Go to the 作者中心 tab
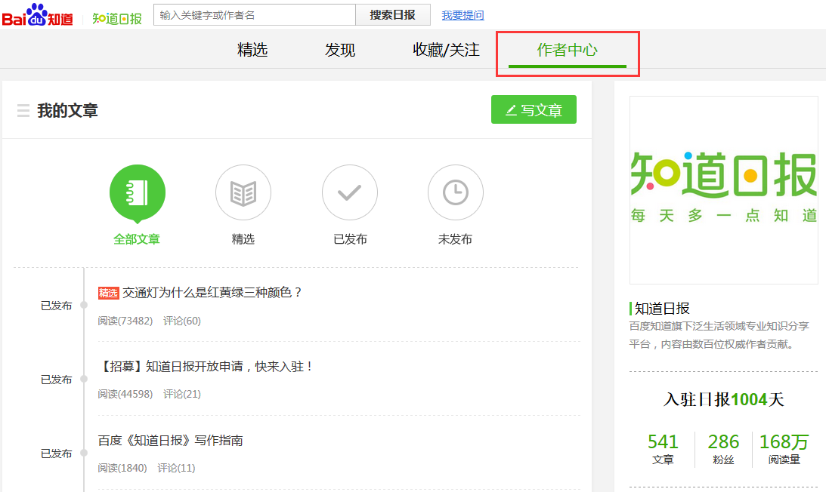Image resolution: width=826 pixels, height=492 pixels. coord(568,50)
